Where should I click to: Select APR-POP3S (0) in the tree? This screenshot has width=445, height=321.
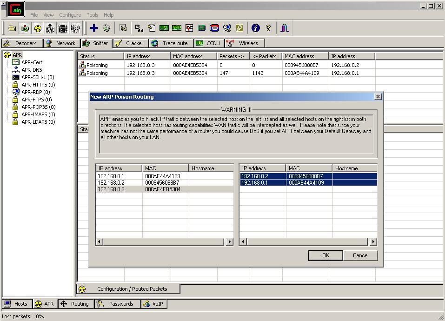(39, 107)
